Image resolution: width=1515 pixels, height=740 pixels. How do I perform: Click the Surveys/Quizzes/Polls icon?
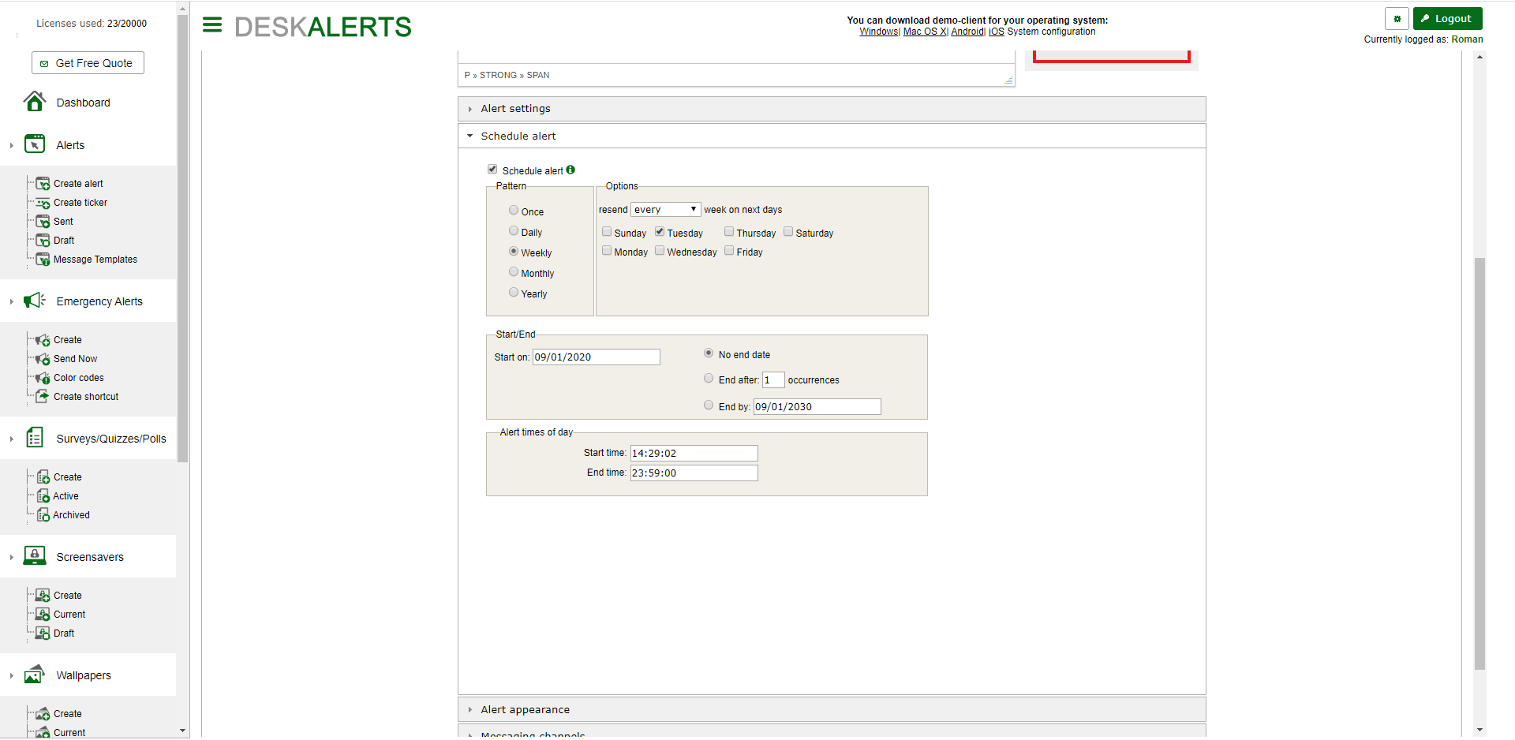pos(34,438)
